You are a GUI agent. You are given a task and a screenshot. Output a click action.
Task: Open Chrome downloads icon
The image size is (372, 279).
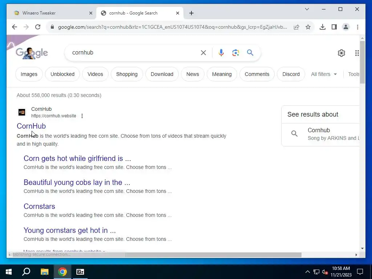tap(323, 27)
